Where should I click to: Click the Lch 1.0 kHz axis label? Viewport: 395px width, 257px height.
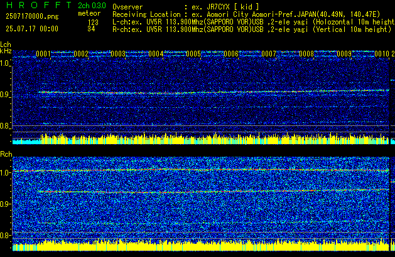click(x=5, y=63)
